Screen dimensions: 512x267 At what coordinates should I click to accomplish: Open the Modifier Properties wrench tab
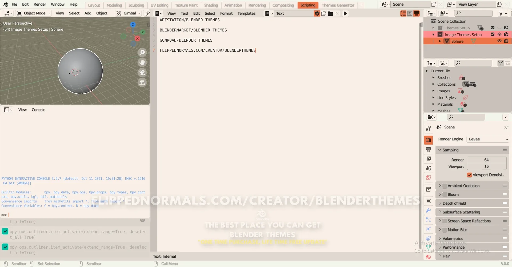click(x=429, y=210)
